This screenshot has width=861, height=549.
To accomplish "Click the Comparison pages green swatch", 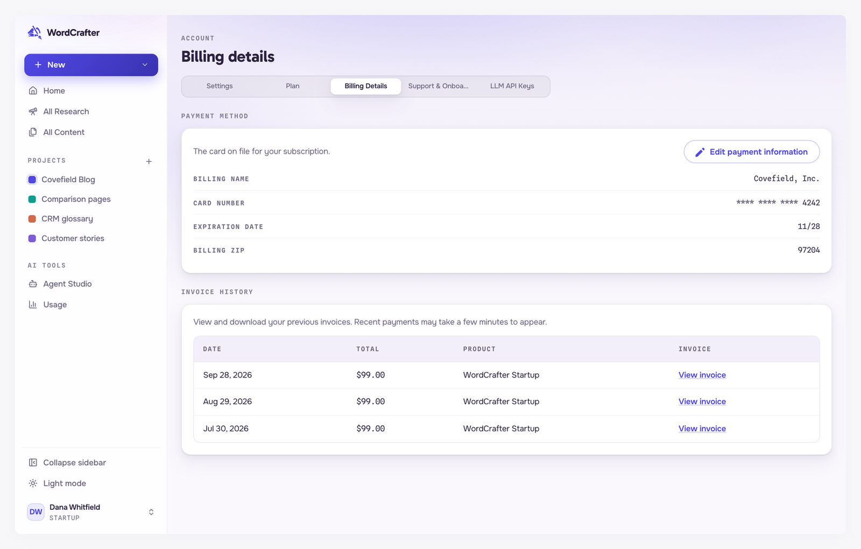I will tap(32, 199).
